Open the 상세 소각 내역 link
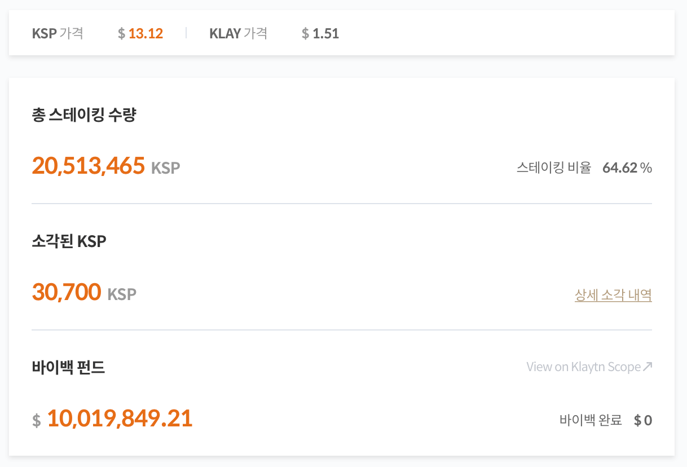The image size is (687, 467). click(x=614, y=294)
